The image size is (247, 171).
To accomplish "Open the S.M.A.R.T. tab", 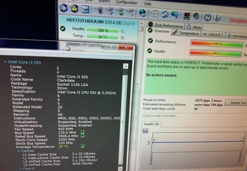I will coord(213,34).
